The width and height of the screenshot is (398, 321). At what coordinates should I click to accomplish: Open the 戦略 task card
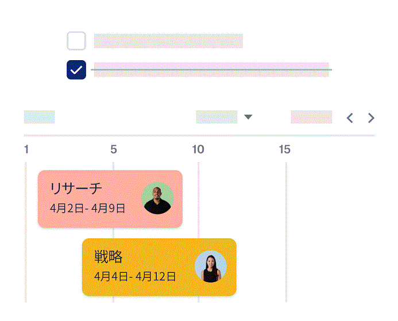point(132,256)
